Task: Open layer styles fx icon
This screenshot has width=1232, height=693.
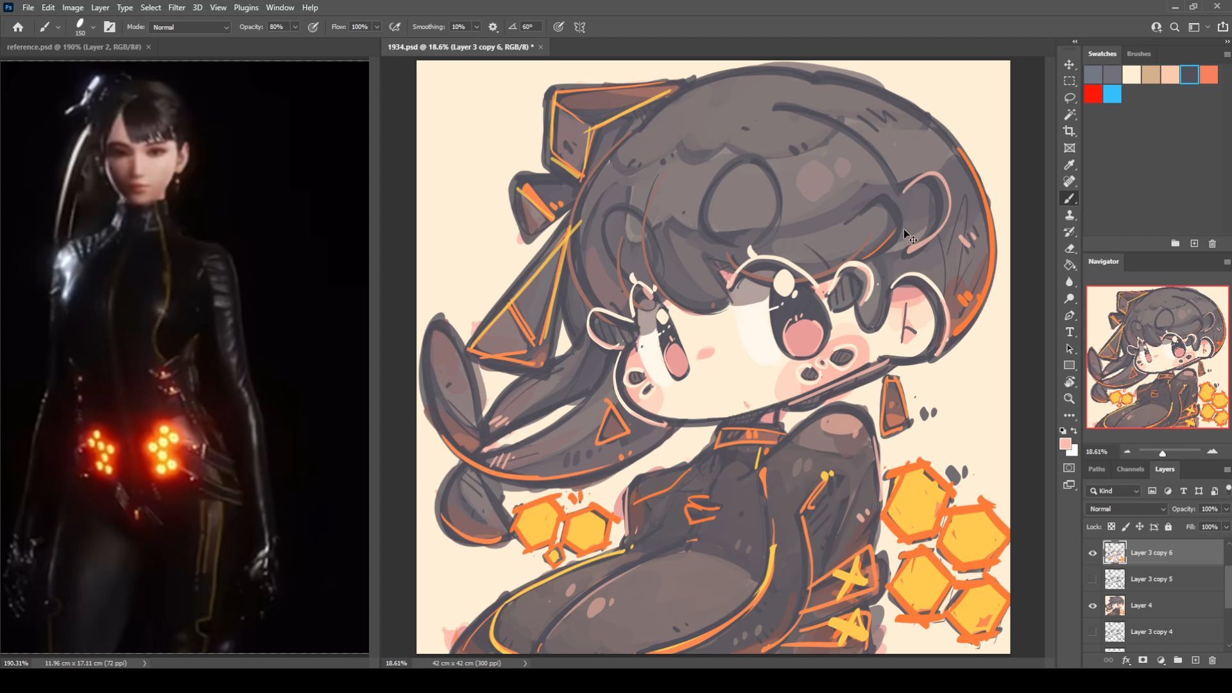Action: 1125,660
